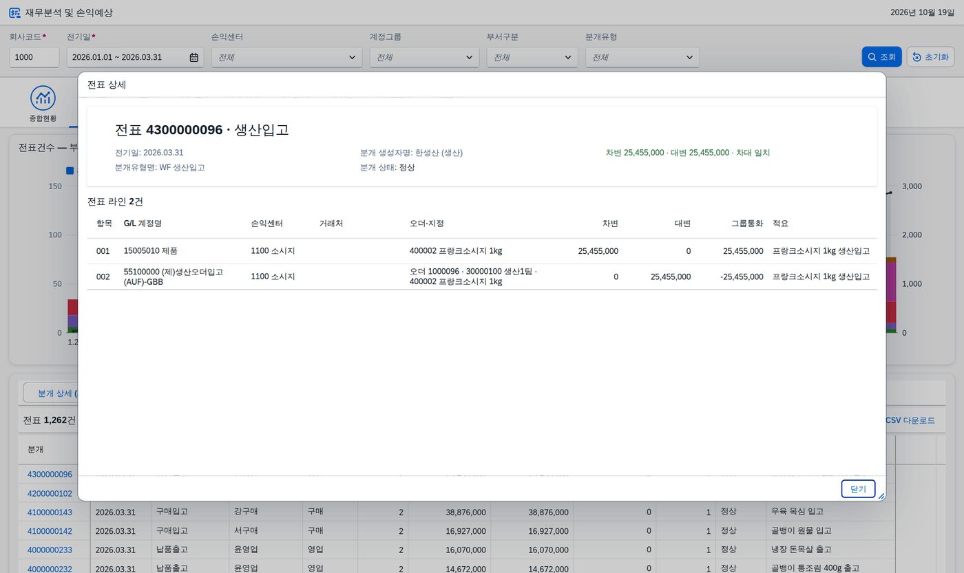Open voucher link 4100000142
This screenshot has height=573, width=964.
pyautogui.click(x=50, y=531)
